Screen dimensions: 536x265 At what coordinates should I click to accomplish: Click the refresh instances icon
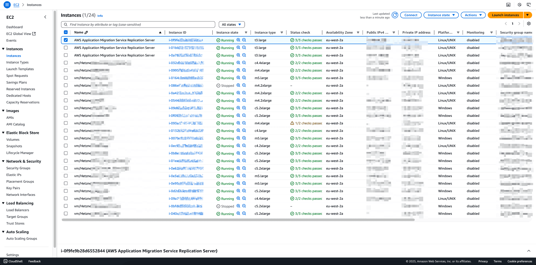point(395,15)
